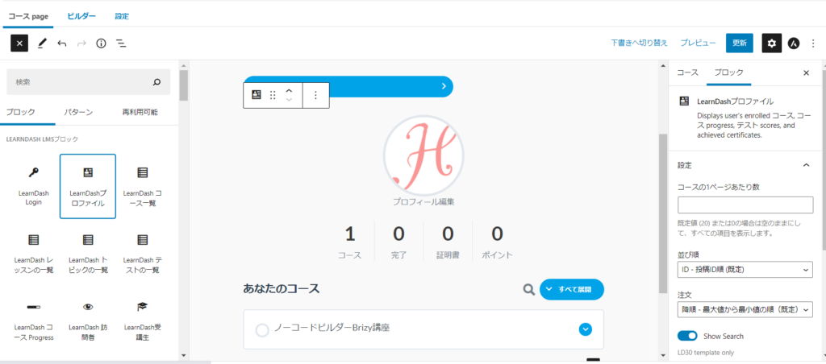826x364 pixels.
Task: Insert the LearnDash 訪問者 block
Action: (x=88, y=321)
